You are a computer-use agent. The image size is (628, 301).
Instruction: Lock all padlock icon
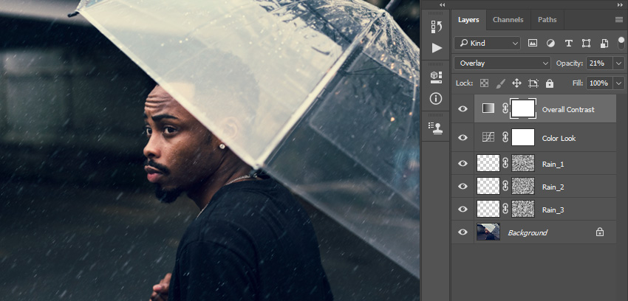coord(550,83)
